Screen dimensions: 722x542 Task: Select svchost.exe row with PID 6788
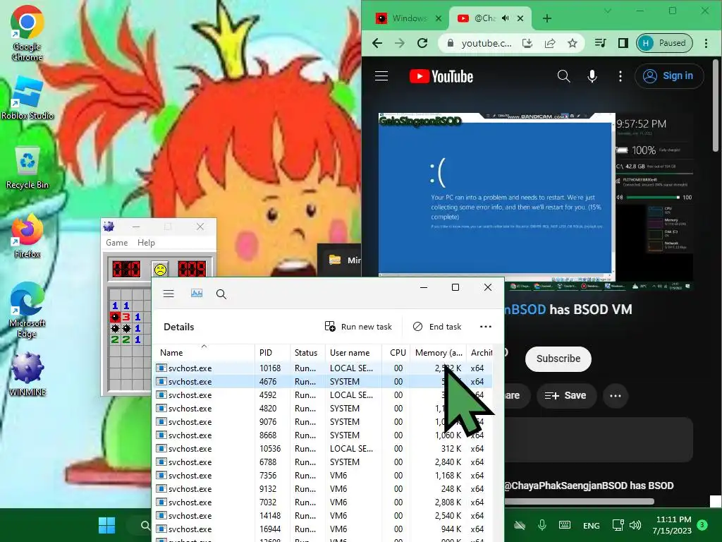(324, 462)
